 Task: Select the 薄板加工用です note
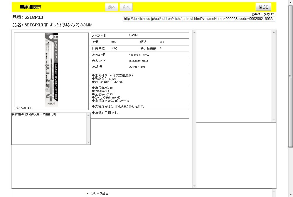coord(105,113)
